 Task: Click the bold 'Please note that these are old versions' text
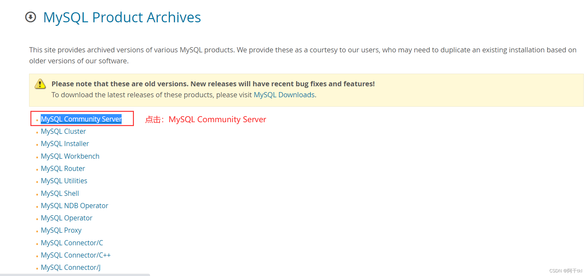pyautogui.click(x=213, y=84)
